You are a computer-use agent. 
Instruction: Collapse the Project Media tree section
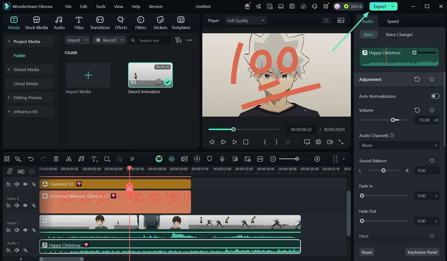pos(9,41)
